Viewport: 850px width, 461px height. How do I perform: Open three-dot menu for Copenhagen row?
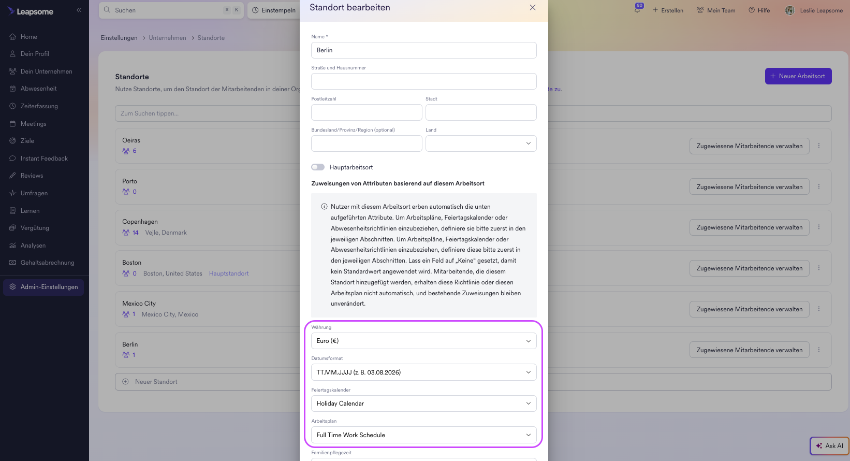(819, 227)
